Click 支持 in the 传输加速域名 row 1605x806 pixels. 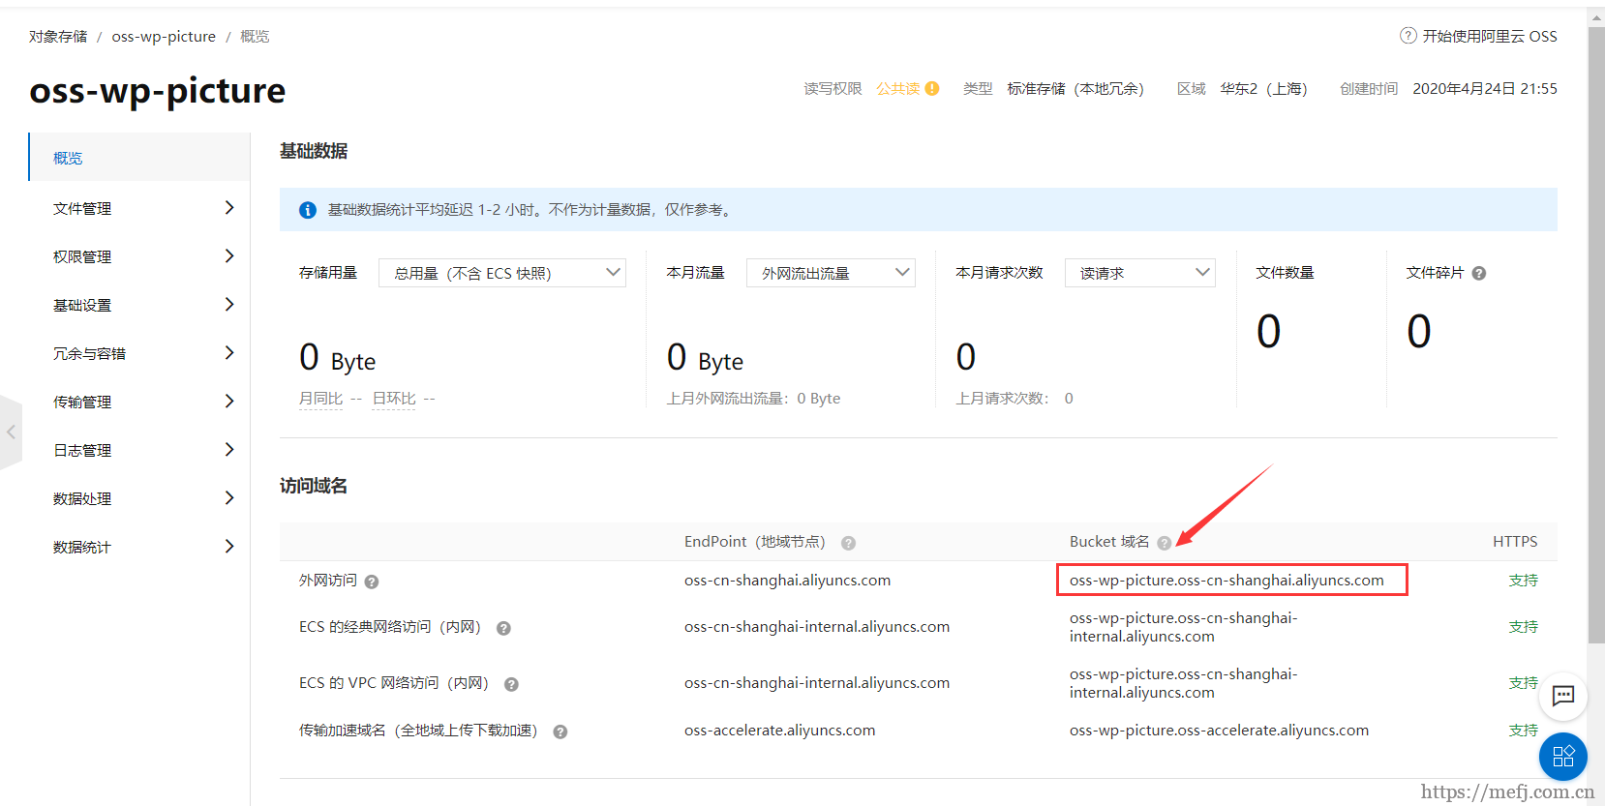point(1523,731)
